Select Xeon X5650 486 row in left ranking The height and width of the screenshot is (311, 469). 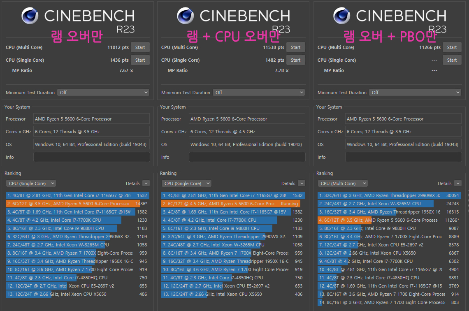tap(77, 294)
